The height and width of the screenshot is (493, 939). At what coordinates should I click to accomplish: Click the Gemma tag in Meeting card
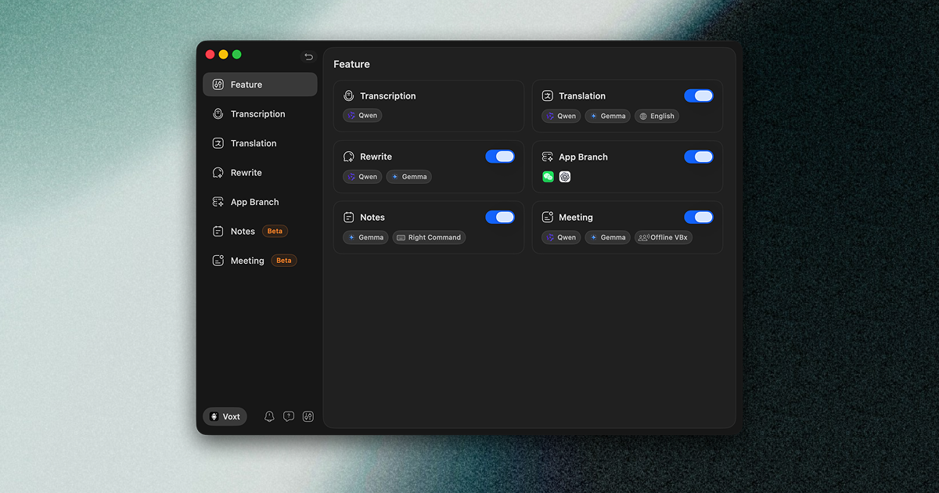click(x=607, y=237)
